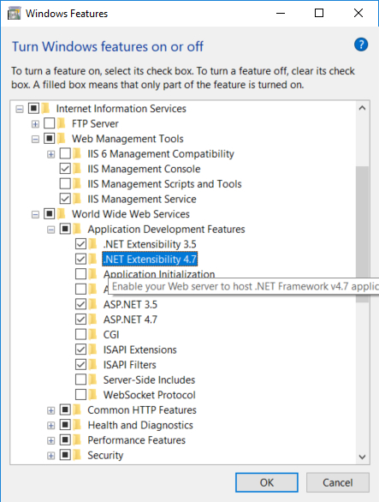Image resolution: width=379 pixels, height=502 pixels.
Task: Click the FTP Server folder icon
Action: (x=62, y=123)
